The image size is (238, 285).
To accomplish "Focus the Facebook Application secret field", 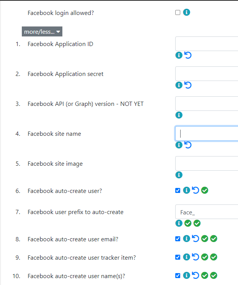I will (x=207, y=74).
